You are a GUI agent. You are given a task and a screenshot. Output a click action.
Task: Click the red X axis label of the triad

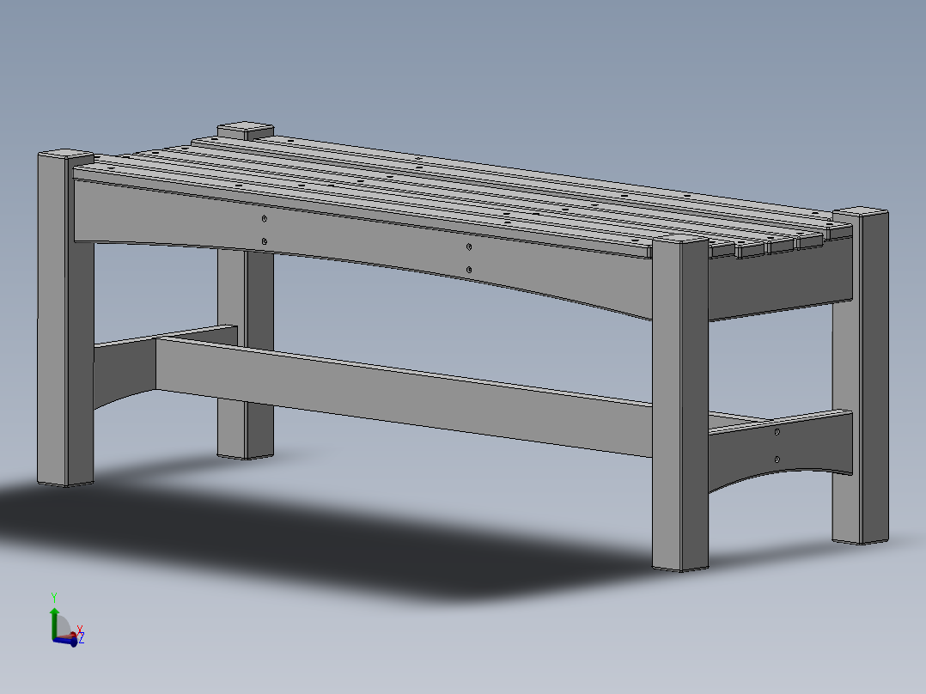(80, 629)
